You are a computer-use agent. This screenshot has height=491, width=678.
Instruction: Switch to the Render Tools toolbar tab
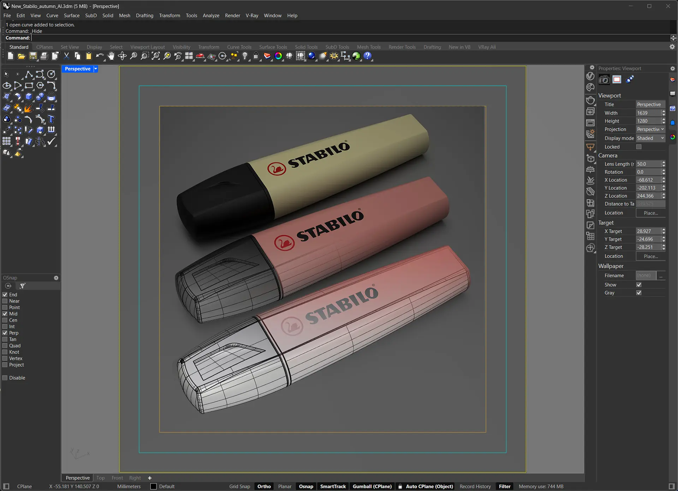pos(402,47)
